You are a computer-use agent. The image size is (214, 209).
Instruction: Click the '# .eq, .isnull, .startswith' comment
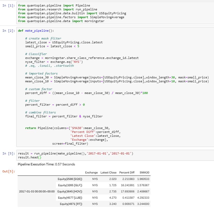pos(49,66)
